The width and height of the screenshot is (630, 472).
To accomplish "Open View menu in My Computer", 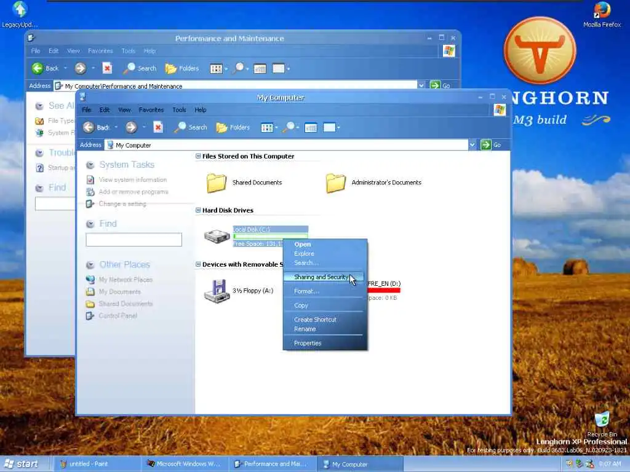I will point(124,109).
